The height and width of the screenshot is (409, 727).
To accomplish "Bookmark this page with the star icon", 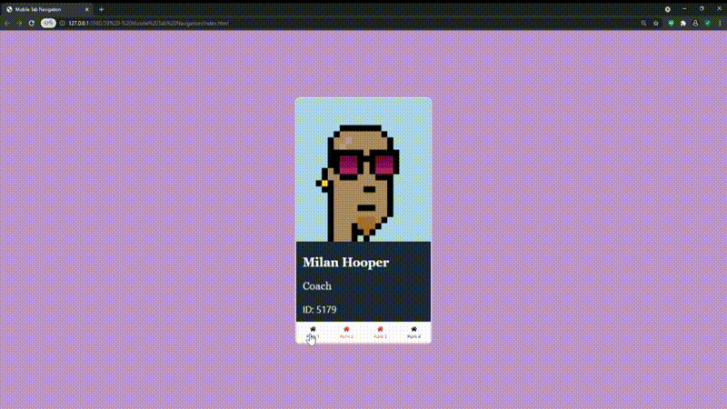I will (x=656, y=24).
